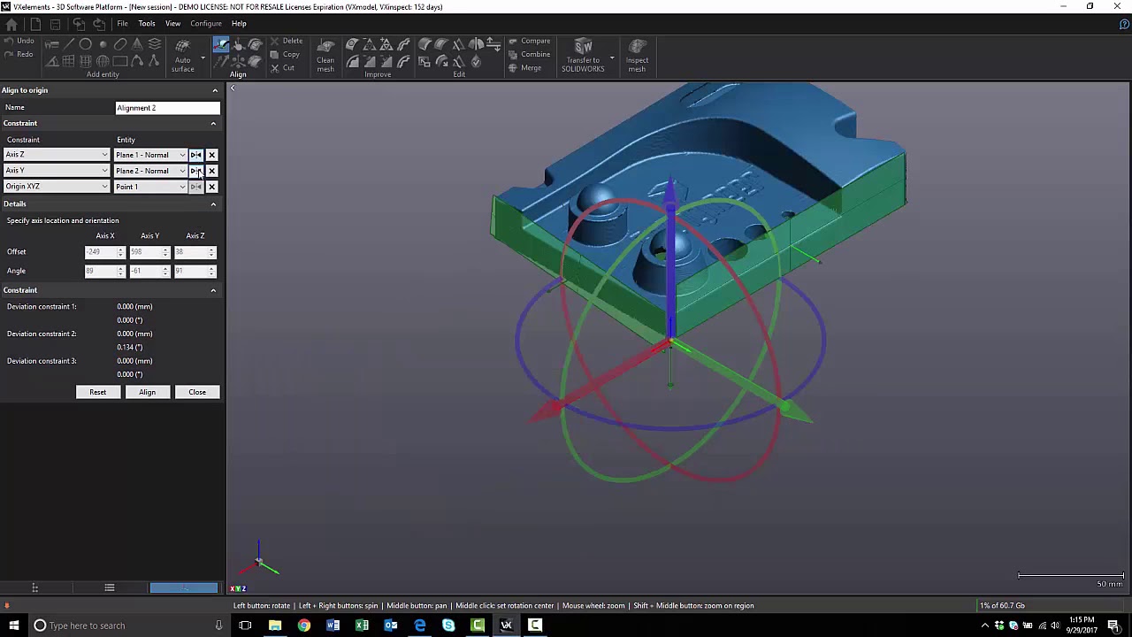
Task: Remove the Origin XYZ constraint with X
Action: coord(211,187)
